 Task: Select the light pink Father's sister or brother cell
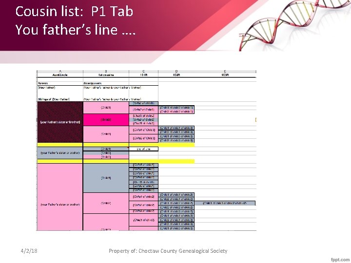click(60, 197)
